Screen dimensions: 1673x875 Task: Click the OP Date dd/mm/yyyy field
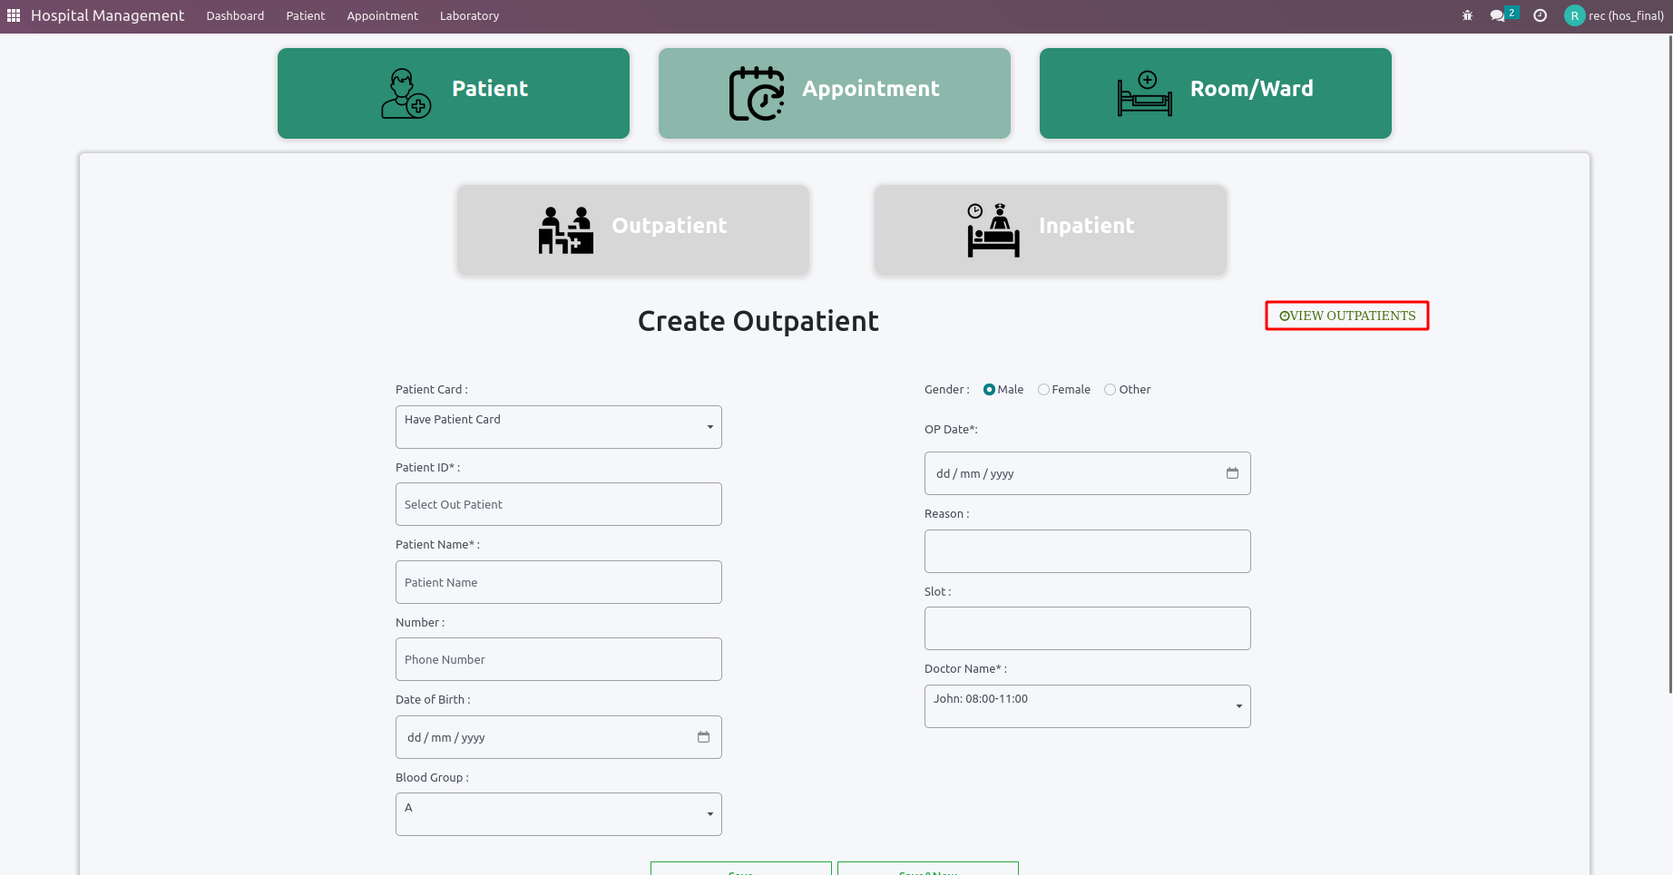click(x=1088, y=473)
